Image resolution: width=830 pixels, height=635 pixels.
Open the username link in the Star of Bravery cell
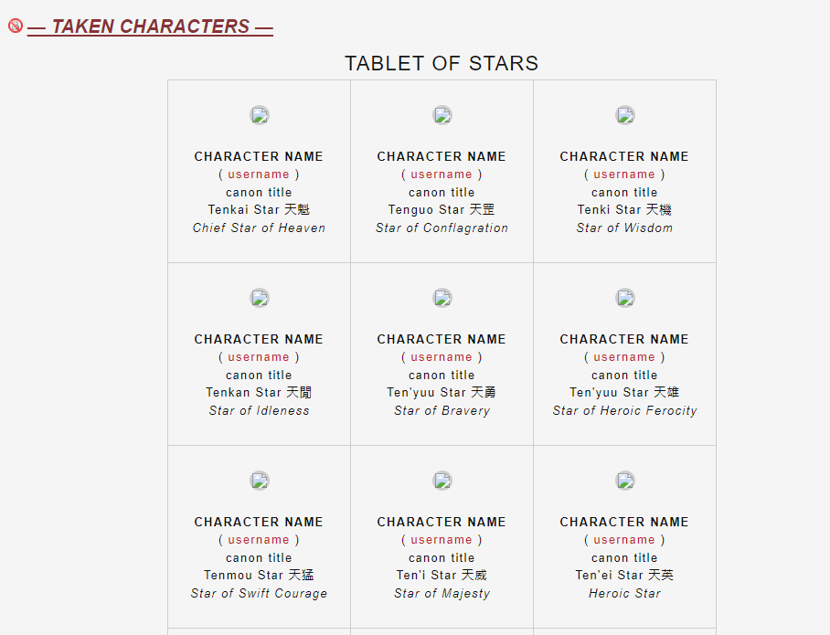[x=442, y=357]
